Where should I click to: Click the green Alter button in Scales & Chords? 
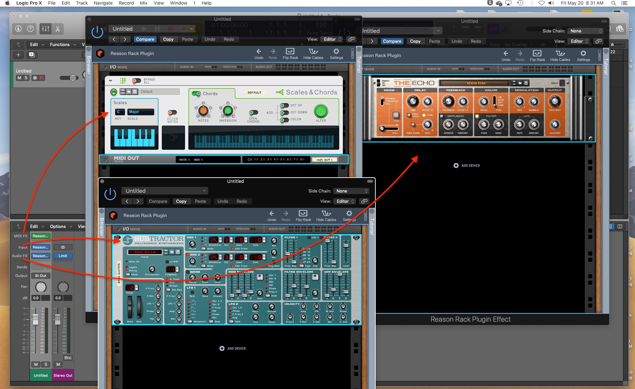(x=321, y=111)
